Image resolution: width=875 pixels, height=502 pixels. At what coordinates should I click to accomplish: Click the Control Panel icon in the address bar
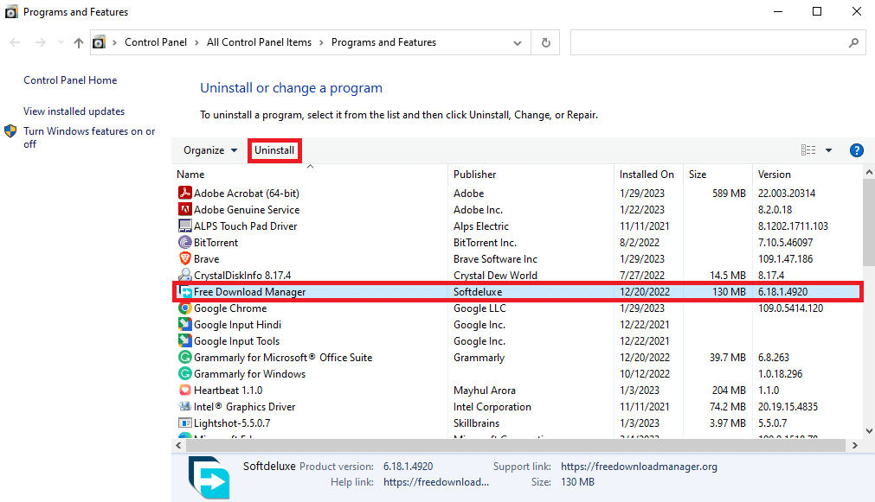(x=99, y=42)
